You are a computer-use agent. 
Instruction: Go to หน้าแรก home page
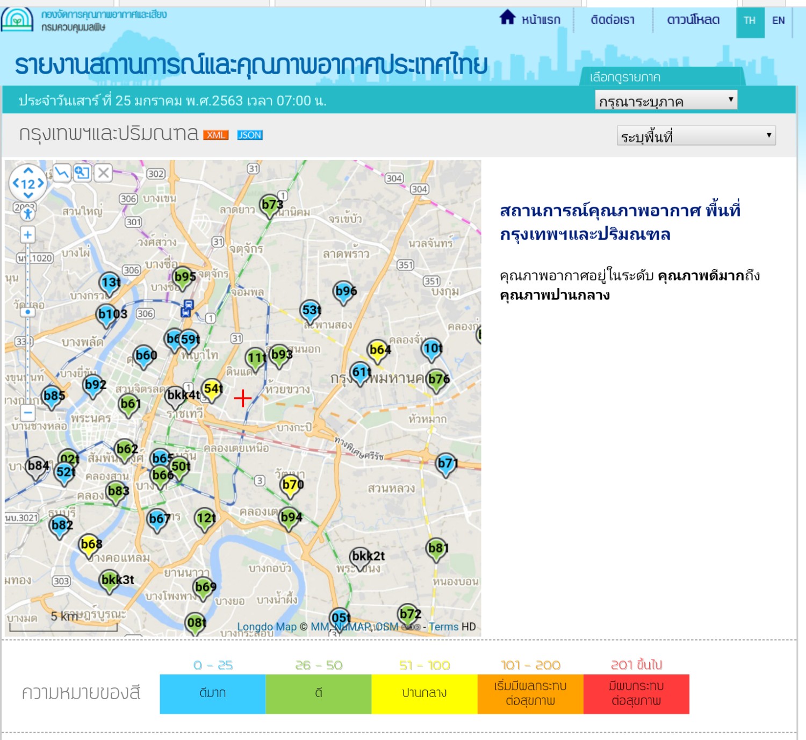point(530,19)
